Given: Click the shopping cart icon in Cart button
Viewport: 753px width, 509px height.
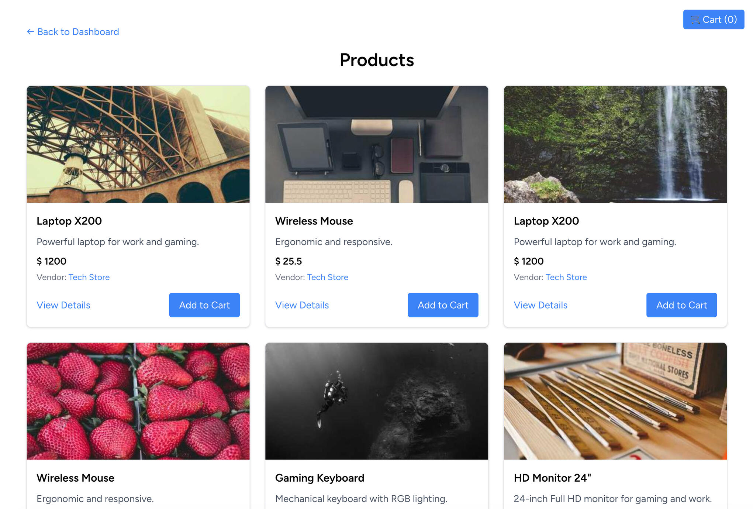Looking at the screenshot, I should [x=695, y=20].
